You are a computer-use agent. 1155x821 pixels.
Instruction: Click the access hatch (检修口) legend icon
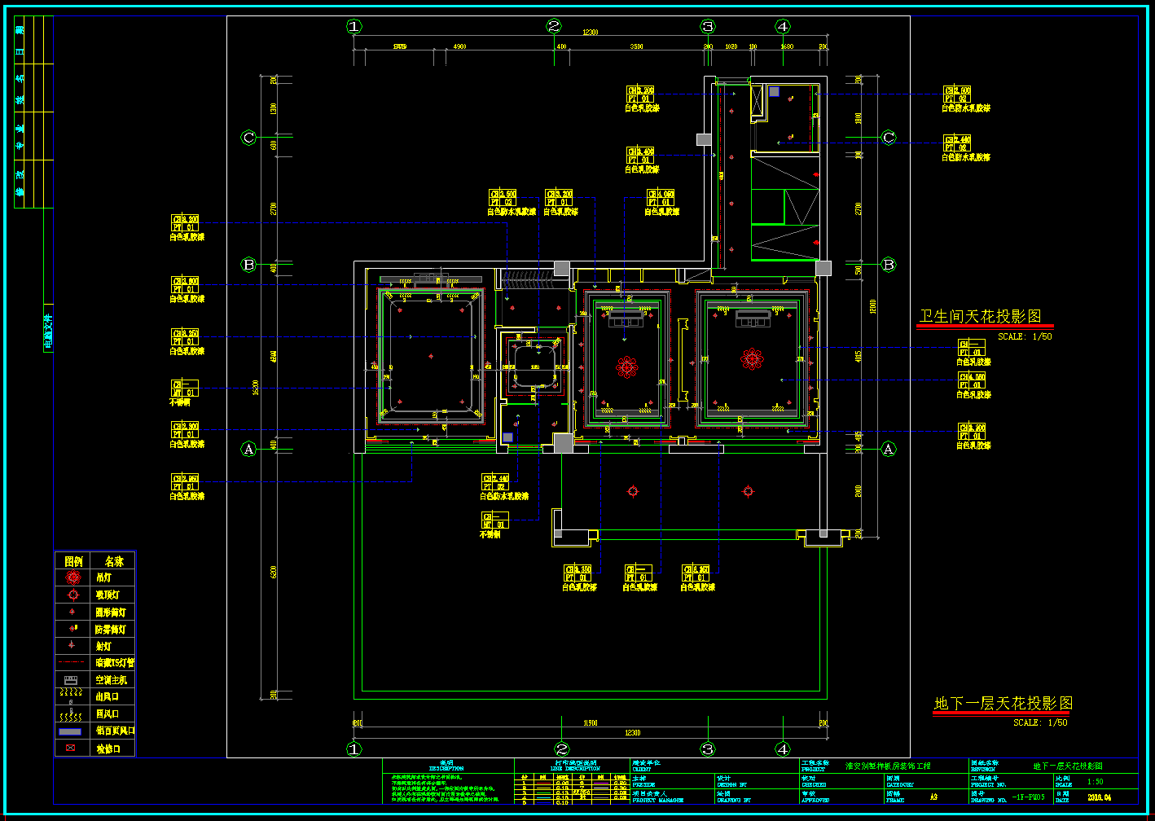click(70, 748)
